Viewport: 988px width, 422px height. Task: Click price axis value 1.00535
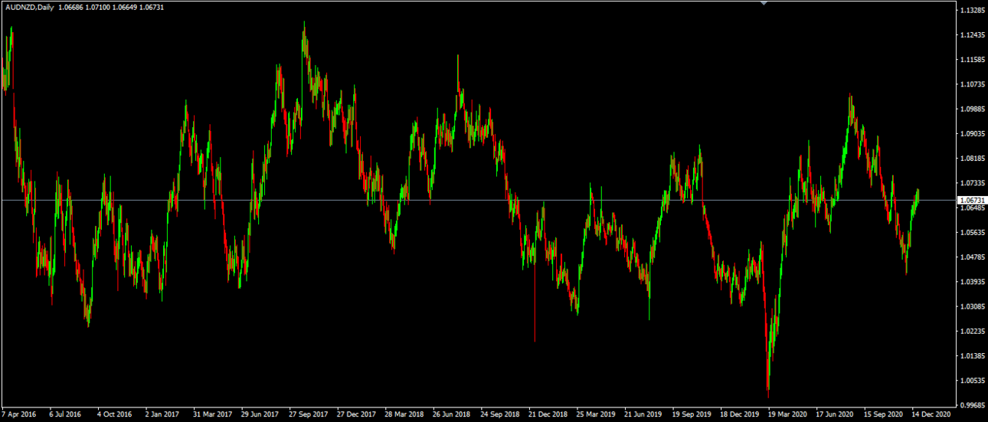(971, 381)
